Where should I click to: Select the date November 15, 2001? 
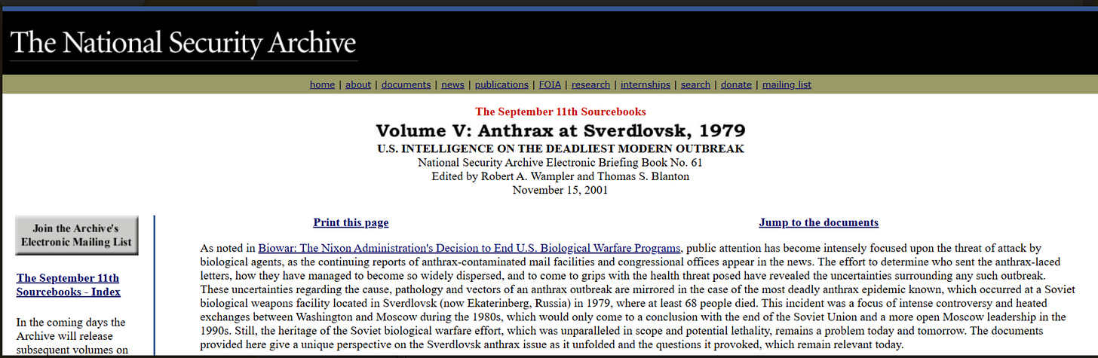[x=560, y=190]
